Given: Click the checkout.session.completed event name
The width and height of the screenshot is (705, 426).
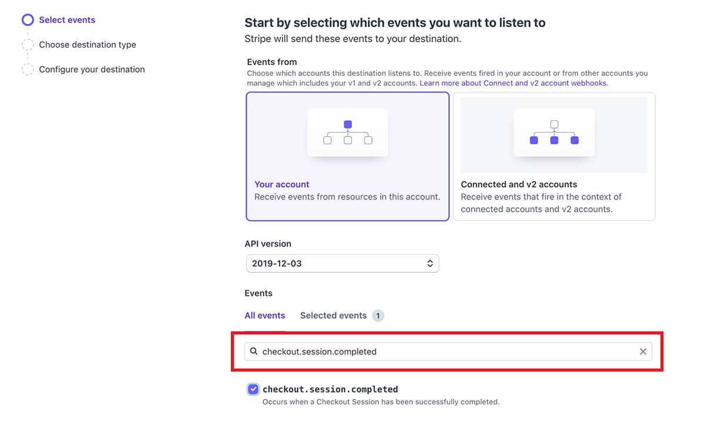Looking at the screenshot, I should coord(330,388).
